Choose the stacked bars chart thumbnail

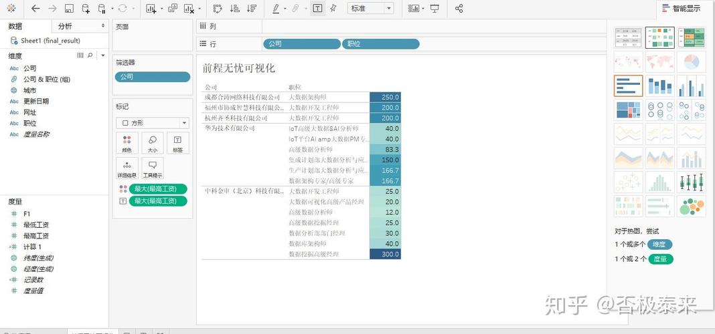click(660, 86)
